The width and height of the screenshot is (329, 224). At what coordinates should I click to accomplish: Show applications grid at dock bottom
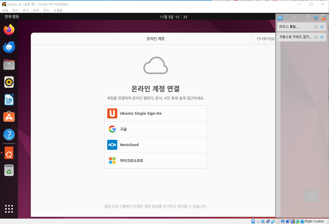(9, 209)
